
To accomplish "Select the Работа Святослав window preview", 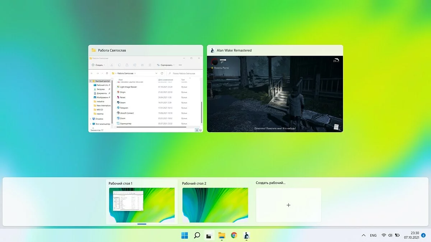I will coord(145,94).
